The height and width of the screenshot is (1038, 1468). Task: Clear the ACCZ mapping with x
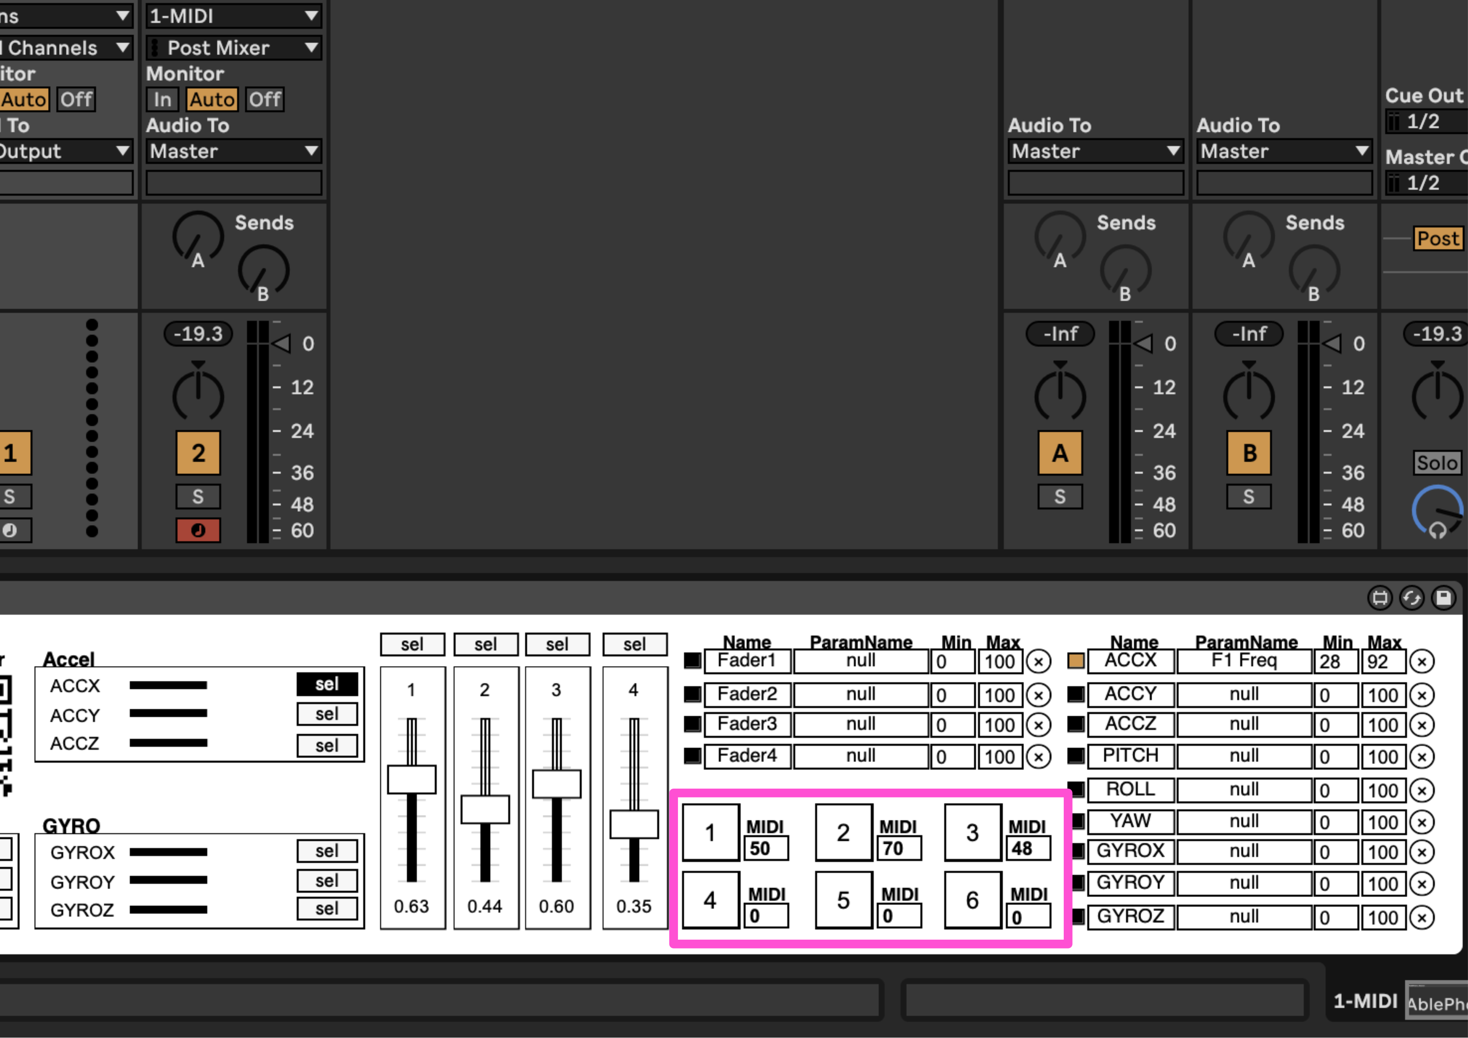(1422, 725)
